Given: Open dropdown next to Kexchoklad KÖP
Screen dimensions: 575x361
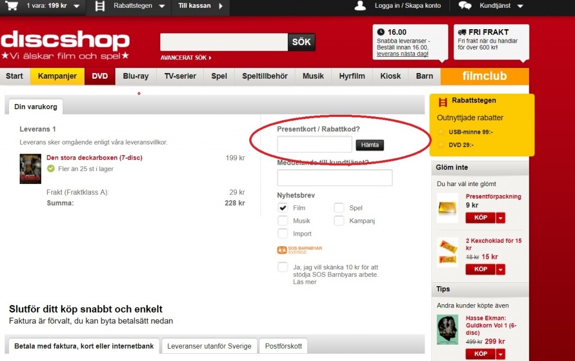Looking at the screenshot, I should click(x=500, y=269).
